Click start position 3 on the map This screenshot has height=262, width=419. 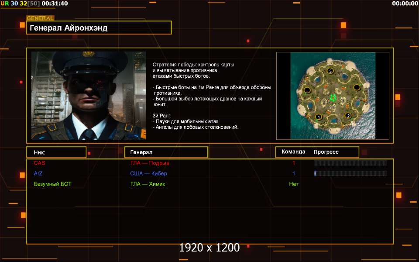tap(330, 71)
